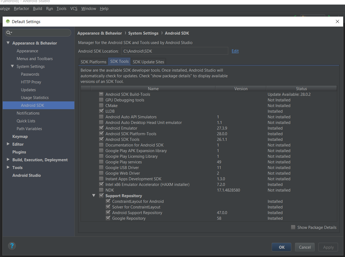
Task: Click the help question mark icon
Action: click(x=12, y=246)
